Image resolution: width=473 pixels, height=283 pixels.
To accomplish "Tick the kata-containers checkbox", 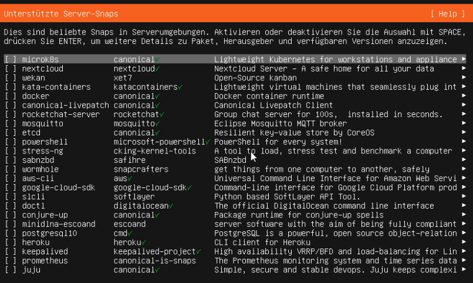I will tap(11, 87).
